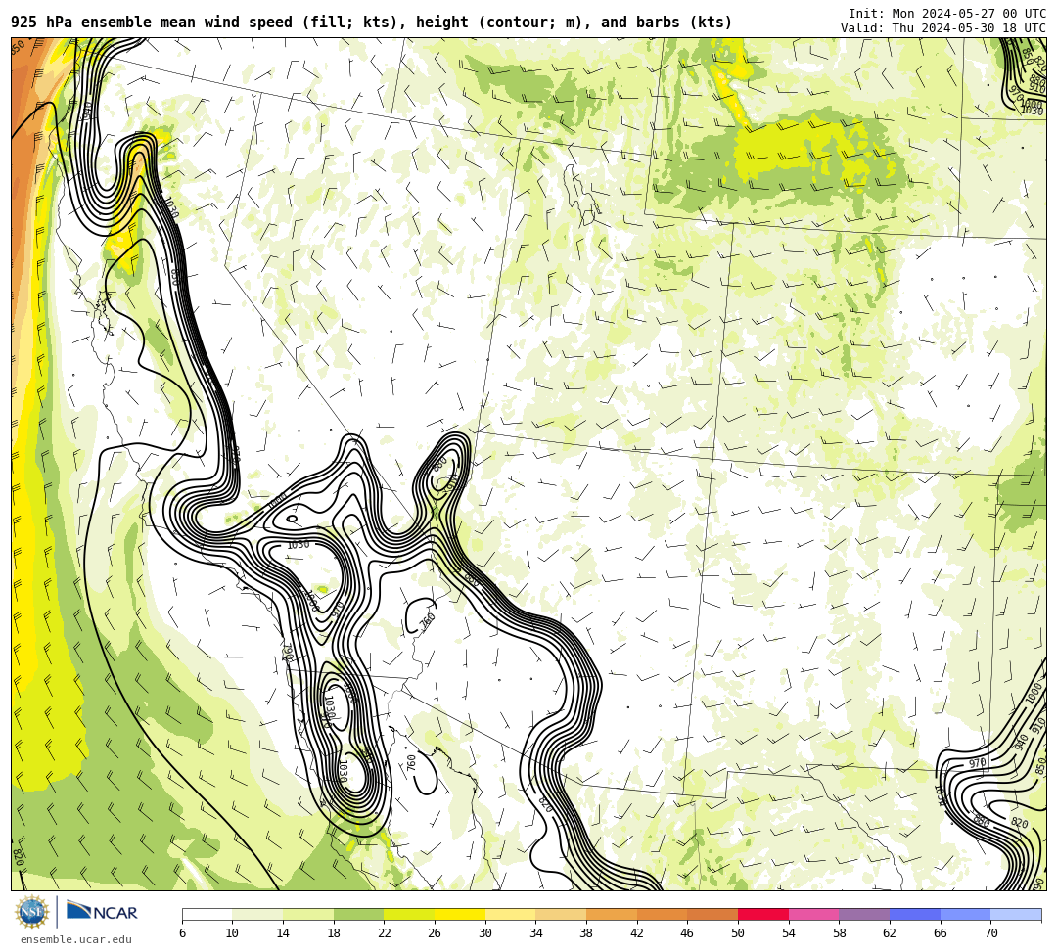Pick the pink 54–58 kts legend swatch
Screen dimensions: 1057x952
click(813, 914)
